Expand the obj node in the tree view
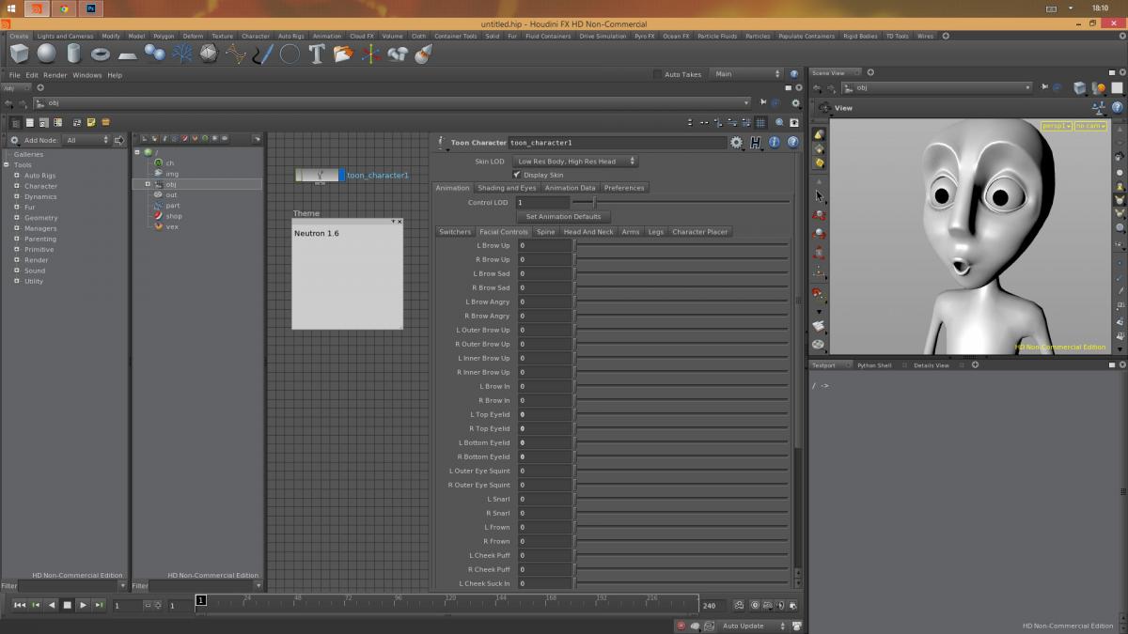This screenshot has width=1128, height=634. (x=148, y=184)
